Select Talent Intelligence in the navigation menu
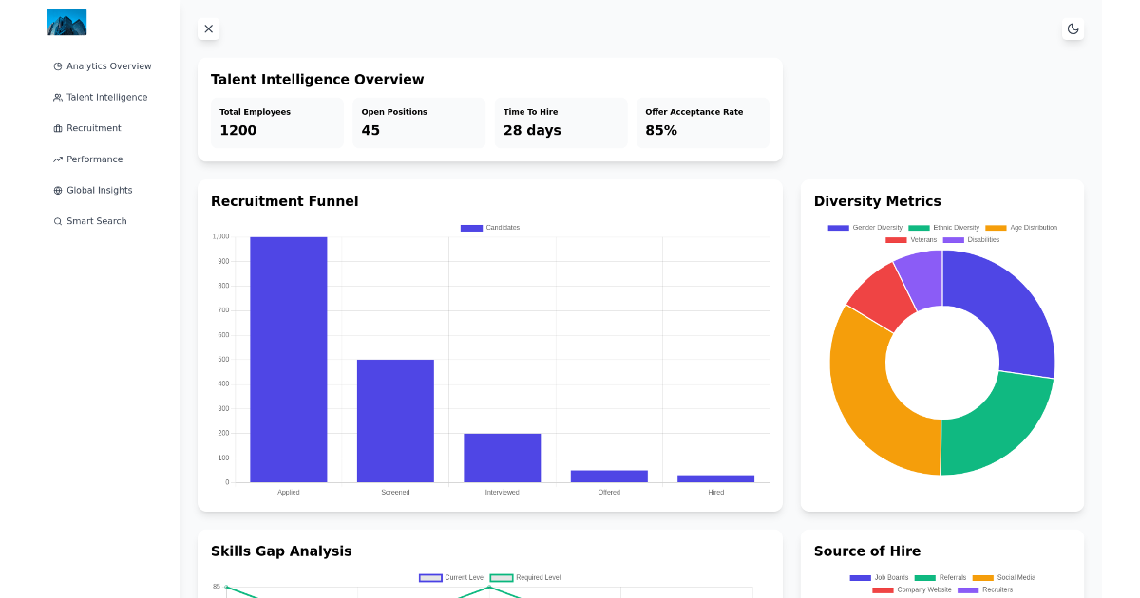1140x598 pixels. [x=105, y=97]
